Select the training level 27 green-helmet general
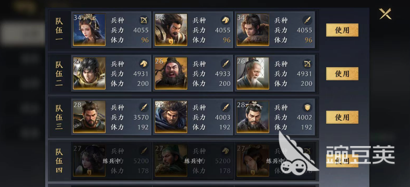Image resolution: width=410 pixels, height=187 pixels. [171, 160]
